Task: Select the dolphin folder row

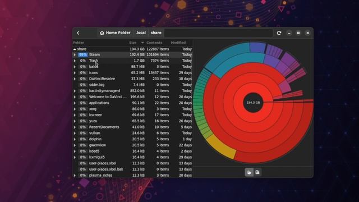Action: [x=132, y=139]
